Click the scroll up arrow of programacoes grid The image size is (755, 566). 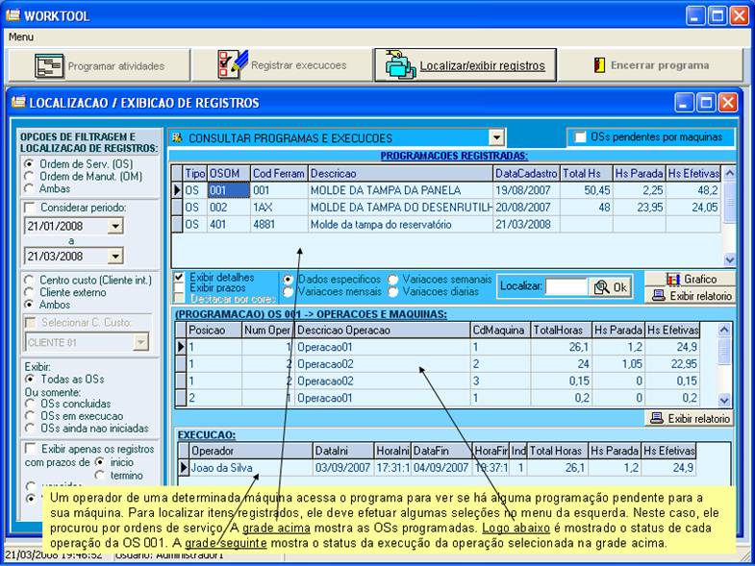729,173
